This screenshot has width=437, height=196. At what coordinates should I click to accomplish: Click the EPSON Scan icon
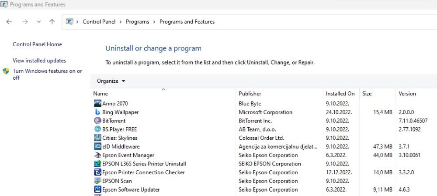[97, 181]
